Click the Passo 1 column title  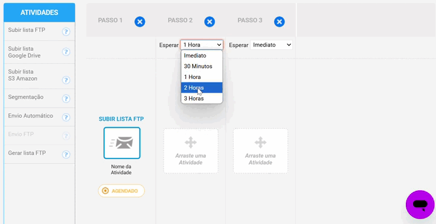click(110, 20)
